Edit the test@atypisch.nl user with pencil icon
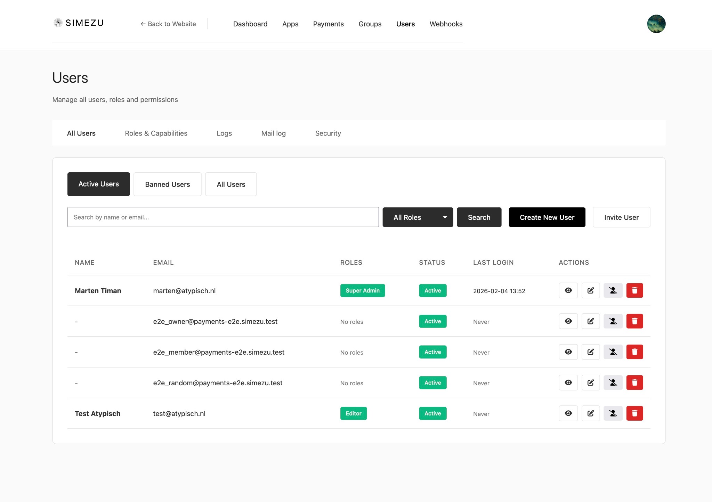 (x=590, y=413)
